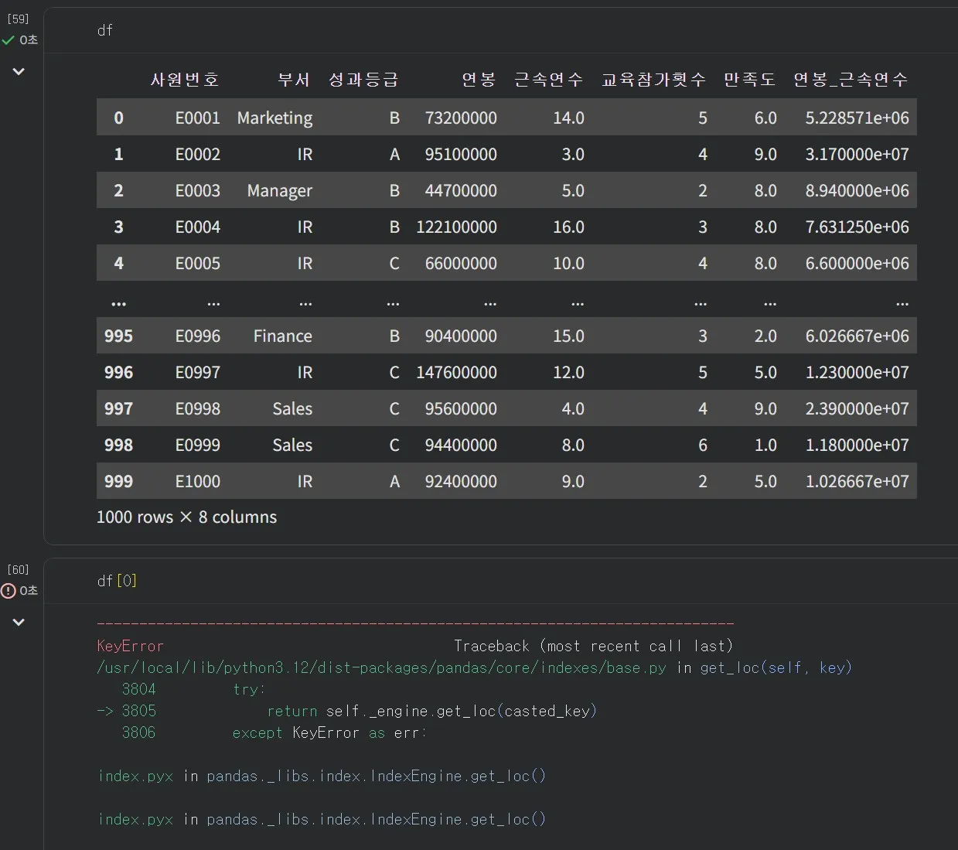Select the Finance department cell
Screen dimensions: 958x850
coord(283,336)
